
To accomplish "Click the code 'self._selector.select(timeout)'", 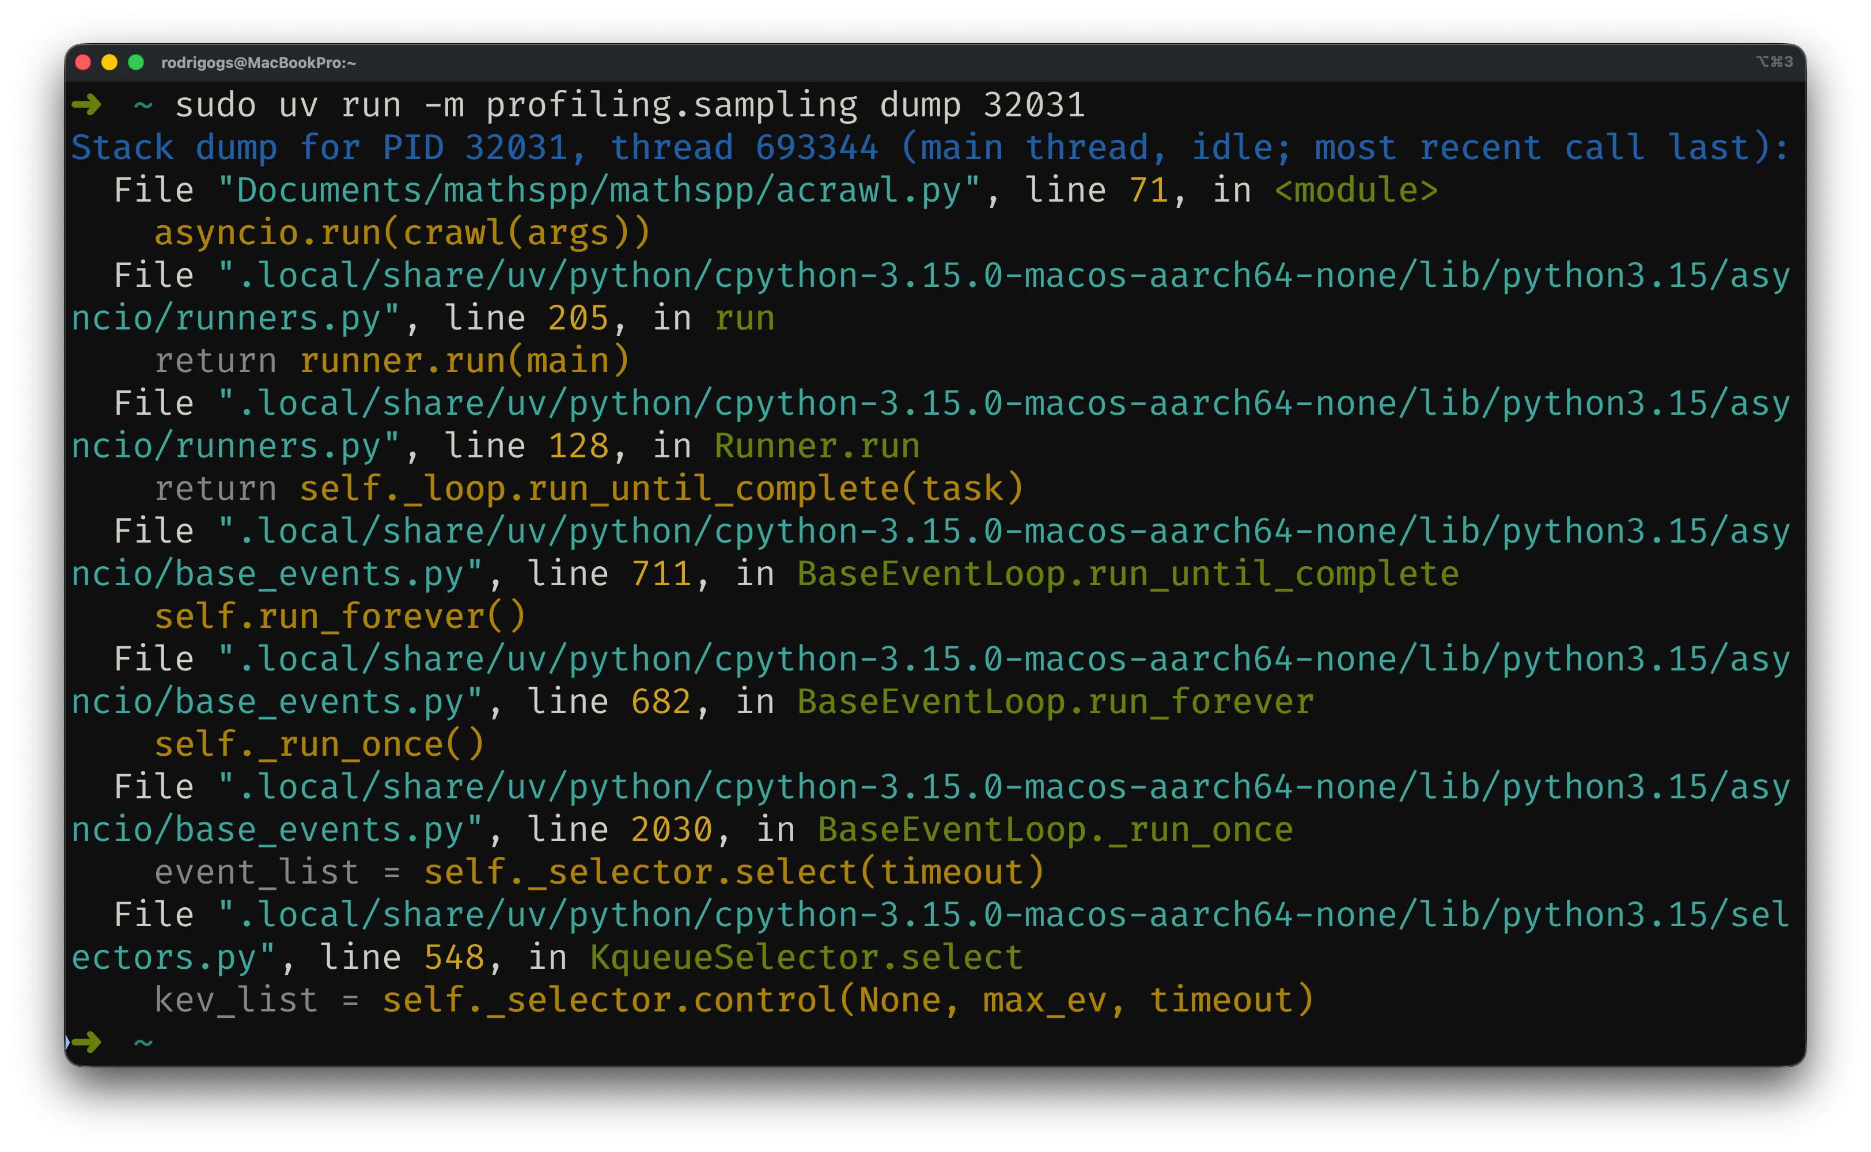I will click(734, 873).
